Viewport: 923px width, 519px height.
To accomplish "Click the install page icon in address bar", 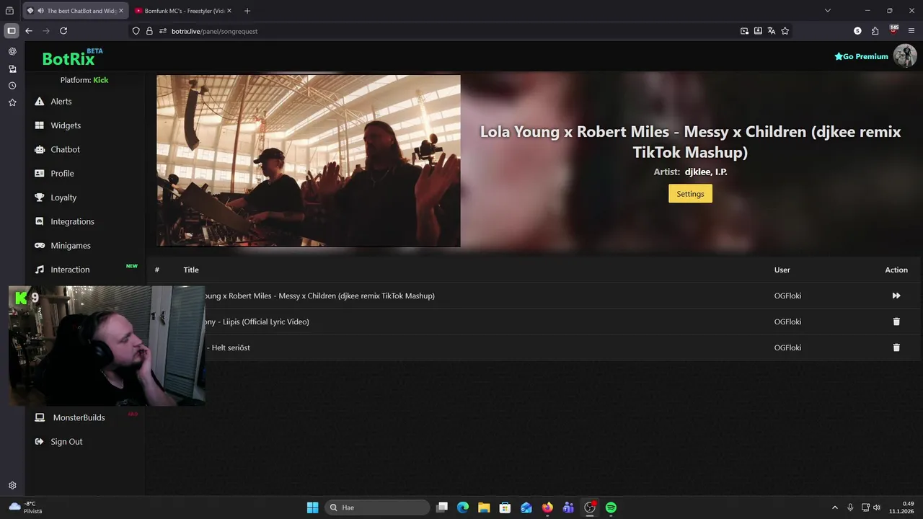I will pos(758,31).
